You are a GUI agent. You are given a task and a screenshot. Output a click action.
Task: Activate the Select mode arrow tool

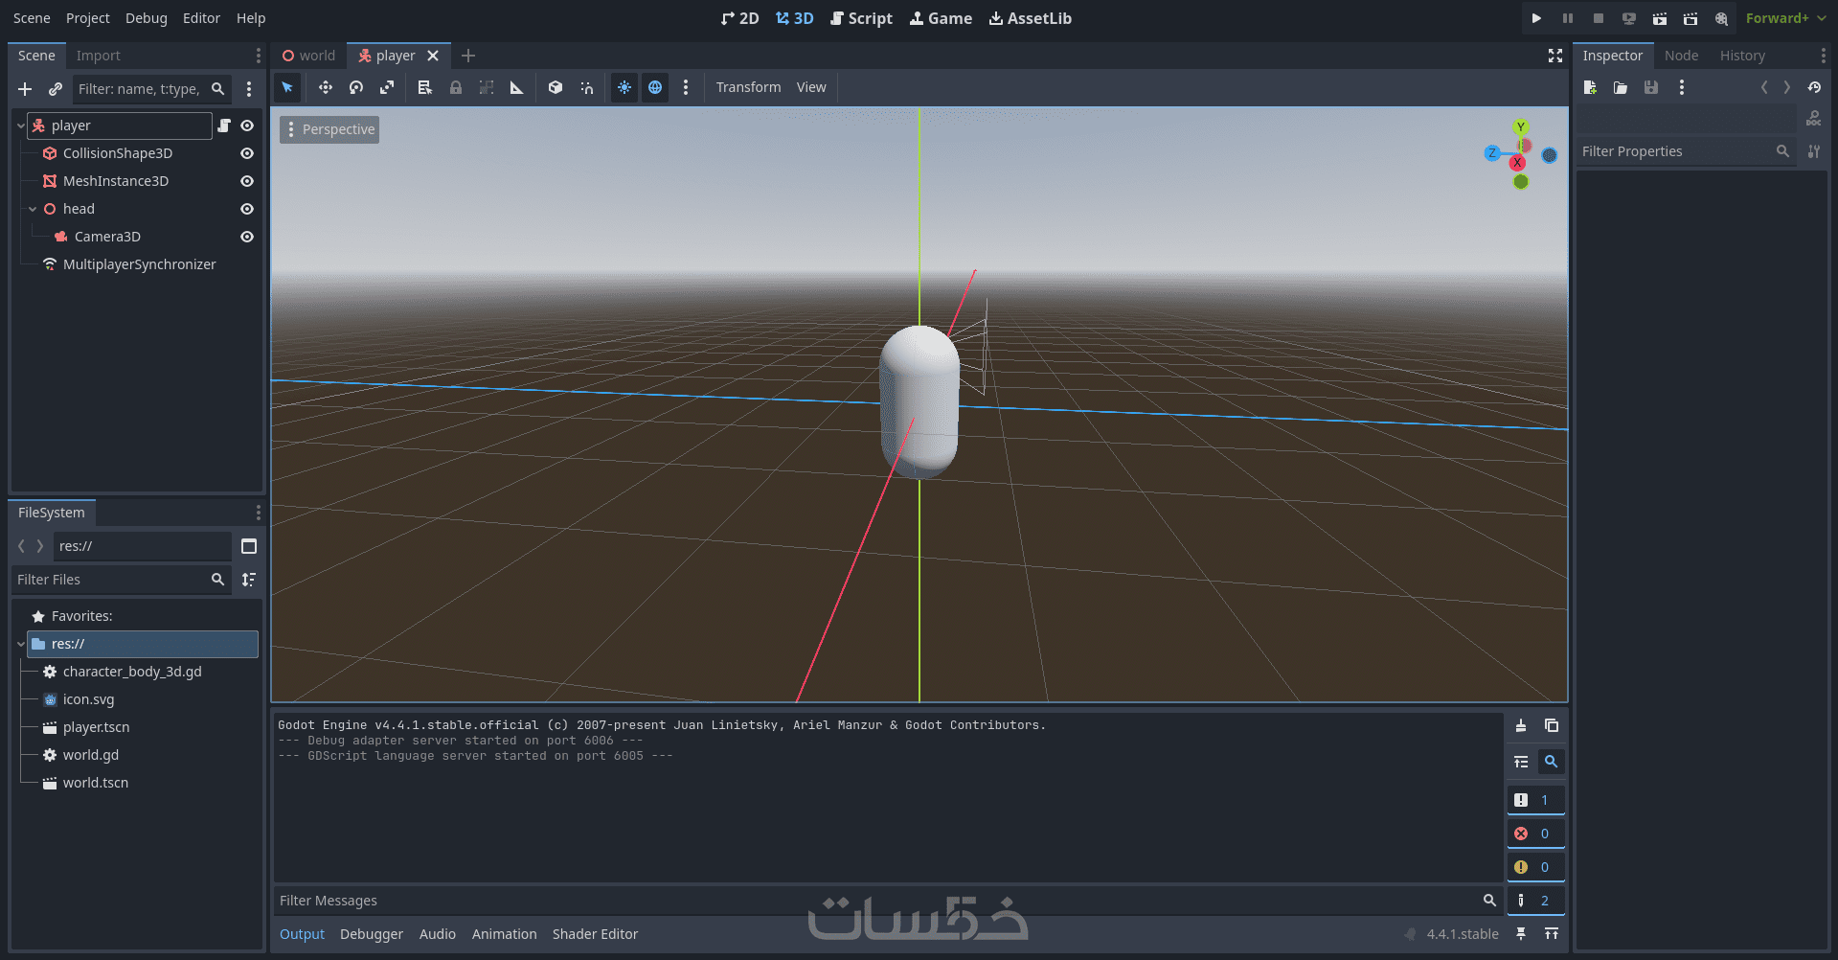coord(287,87)
